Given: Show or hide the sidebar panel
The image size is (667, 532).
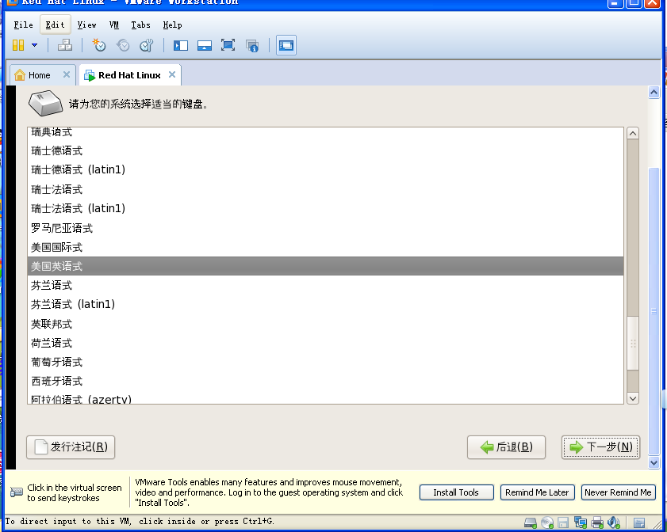Looking at the screenshot, I should click(x=180, y=45).
